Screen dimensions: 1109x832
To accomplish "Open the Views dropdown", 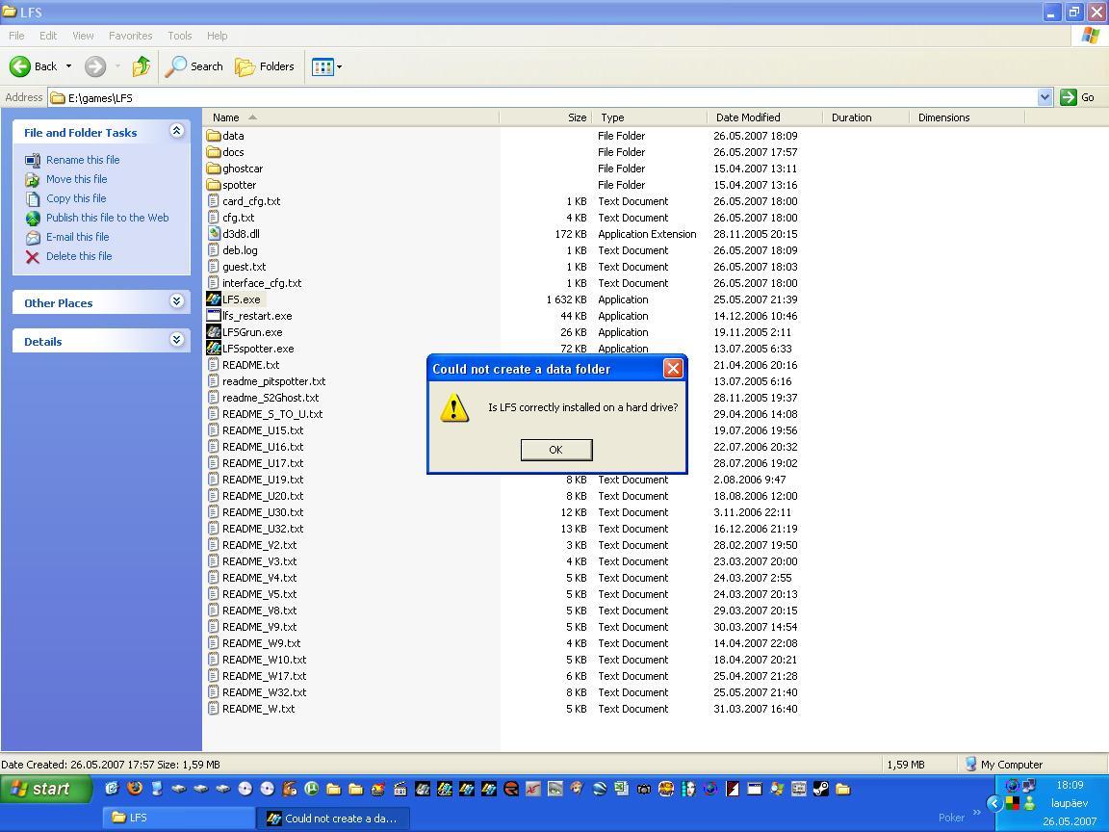I will [x=326, y=66].
